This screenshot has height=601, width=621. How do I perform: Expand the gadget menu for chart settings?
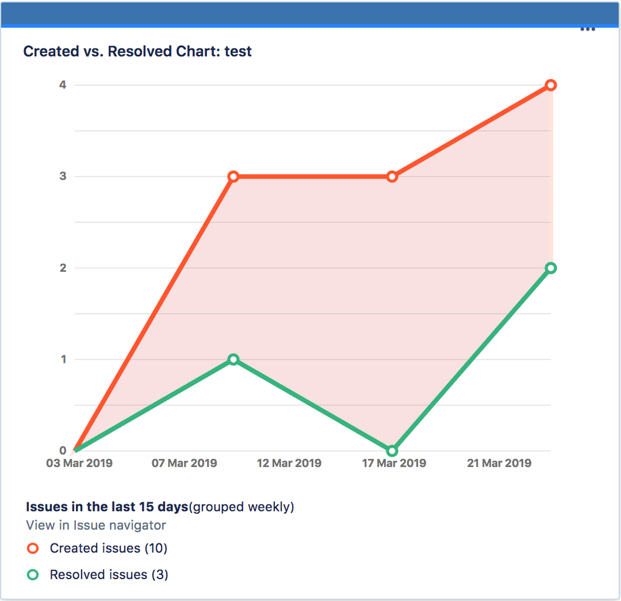coord(587,29)
